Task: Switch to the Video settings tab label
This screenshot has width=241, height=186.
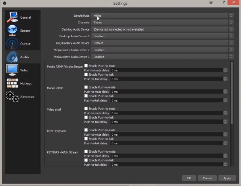Action: [x=24, y=70]
